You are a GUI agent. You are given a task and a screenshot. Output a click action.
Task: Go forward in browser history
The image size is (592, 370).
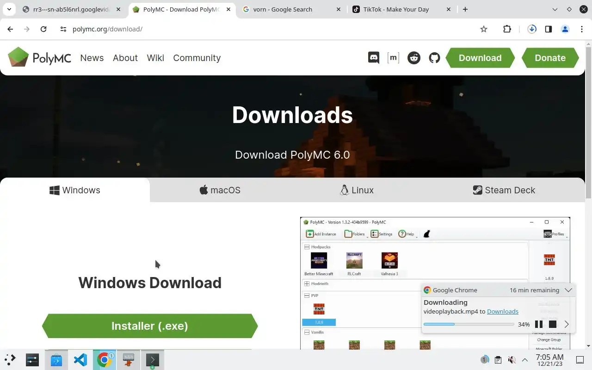pyautogui.click(x=27, y=29)
